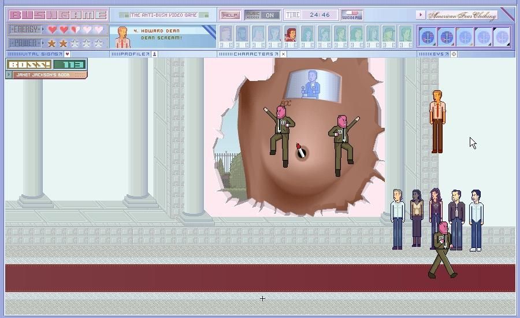520x318 pixels.
Task: Click the last key slot icon
Action: [x=502, y=38]
